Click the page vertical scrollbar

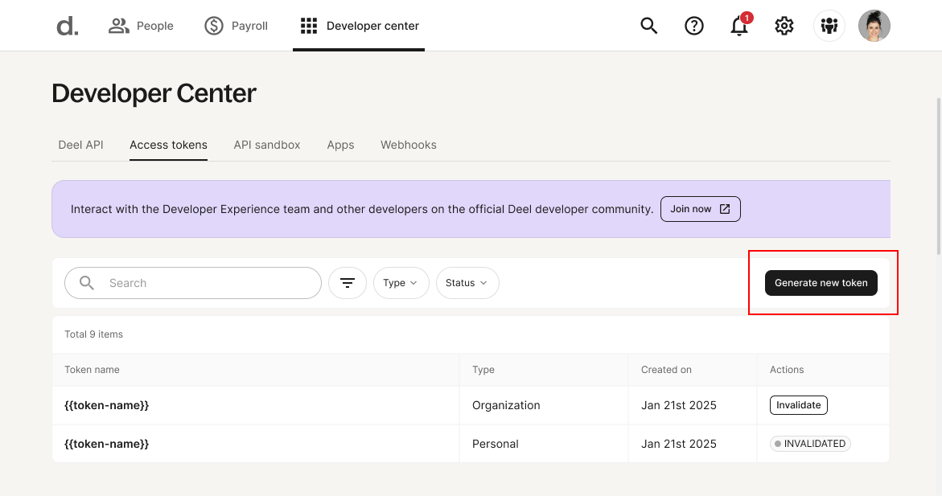point(939,177)
